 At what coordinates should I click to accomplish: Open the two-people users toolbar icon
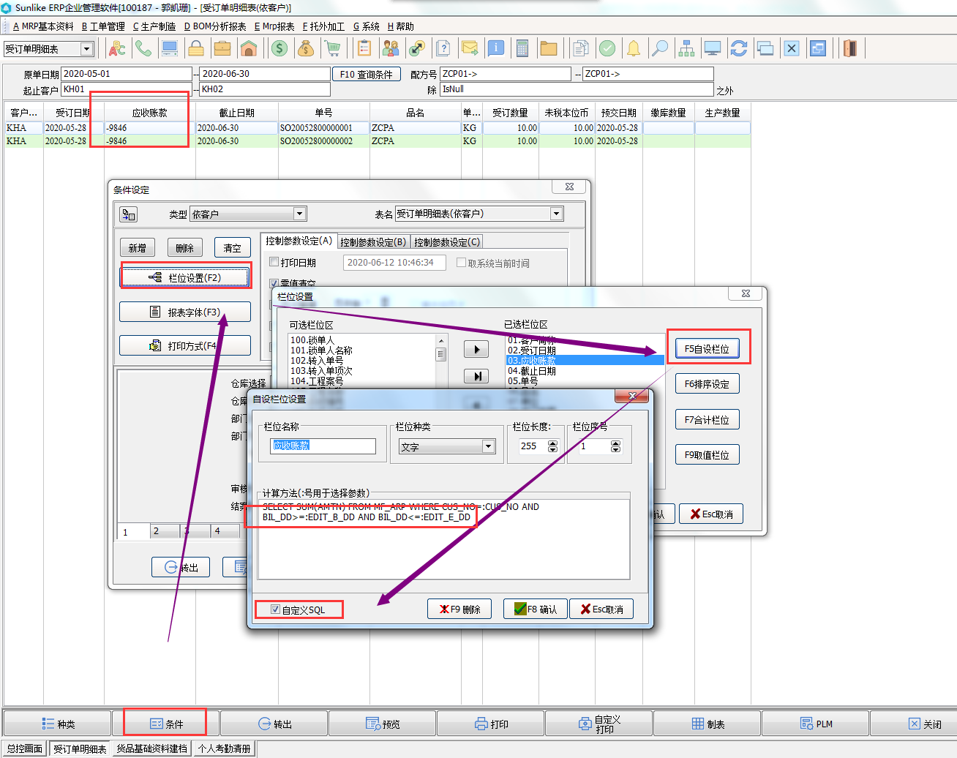(391, 49)
